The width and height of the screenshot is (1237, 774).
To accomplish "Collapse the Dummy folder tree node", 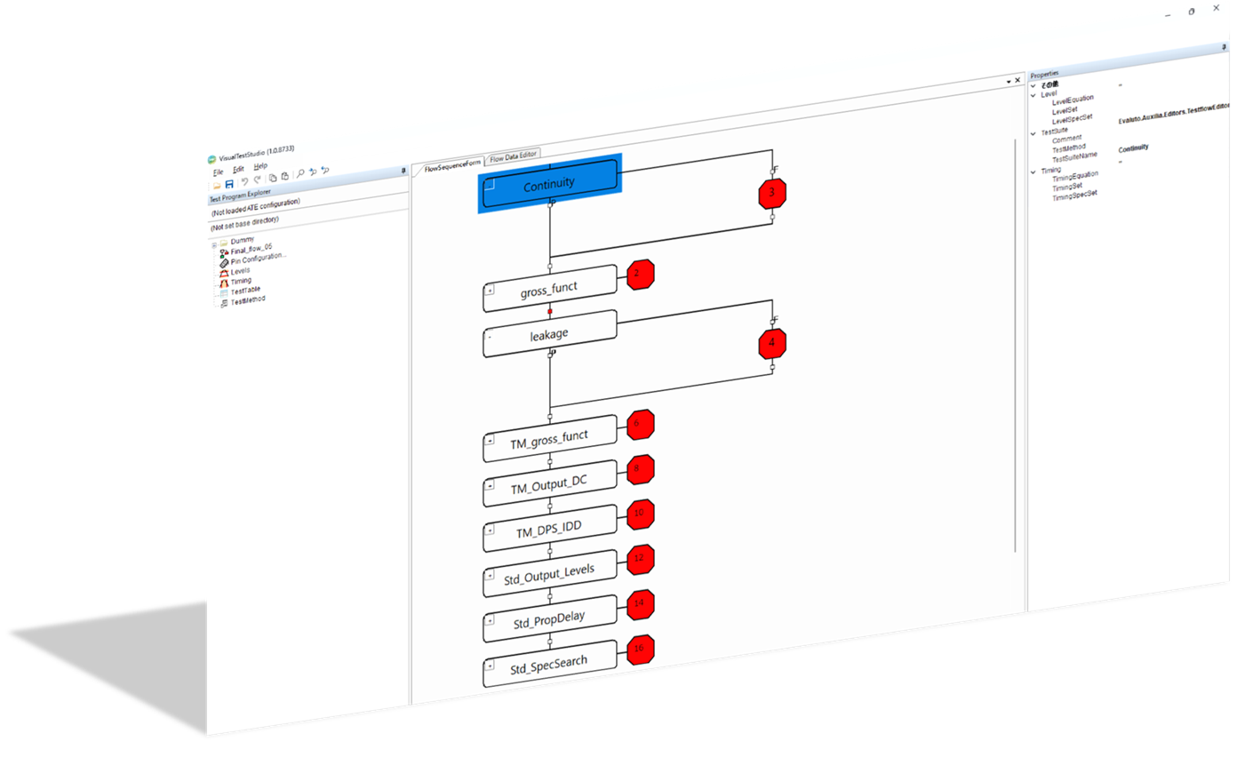I will point(214,244).
